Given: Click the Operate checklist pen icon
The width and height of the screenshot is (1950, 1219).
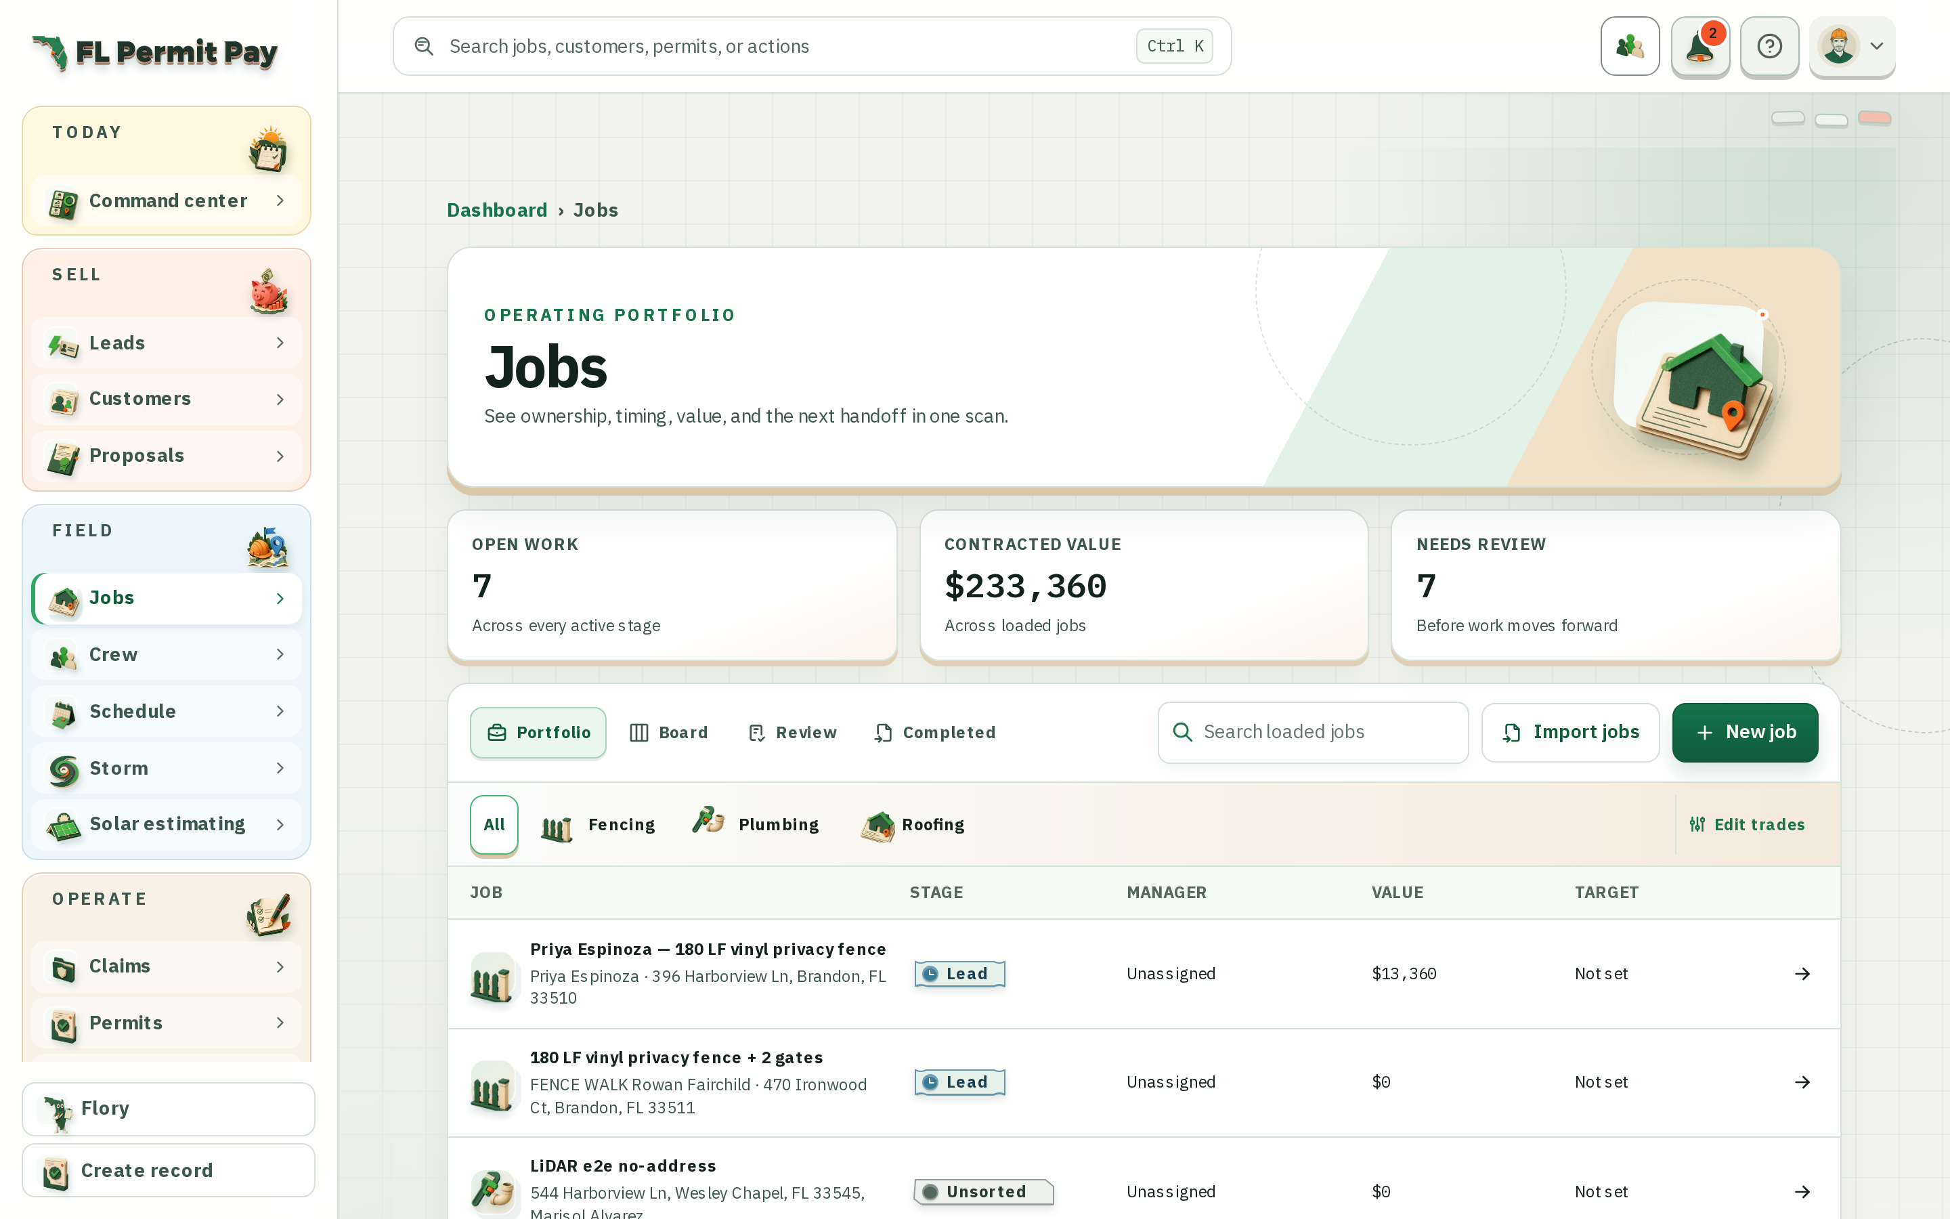Looking at the screenshot, I should (x=268, y=915).
